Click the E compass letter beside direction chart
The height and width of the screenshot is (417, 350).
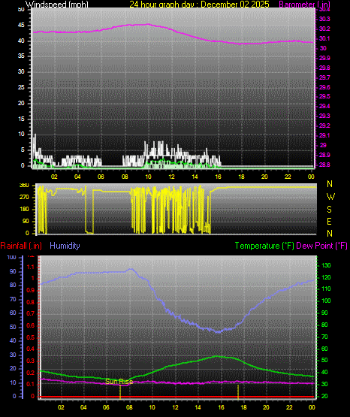pyautogui.click(x=329, y=222)
